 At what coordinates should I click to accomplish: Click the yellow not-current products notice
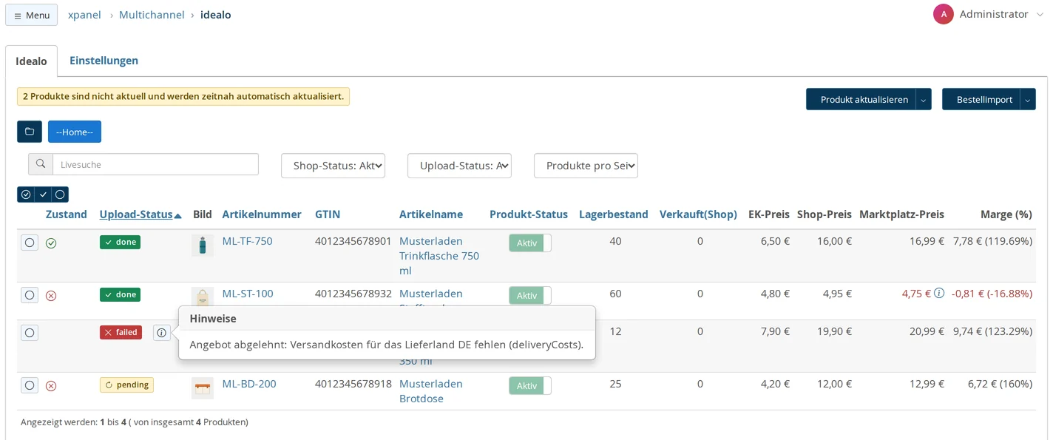[183, 96]
